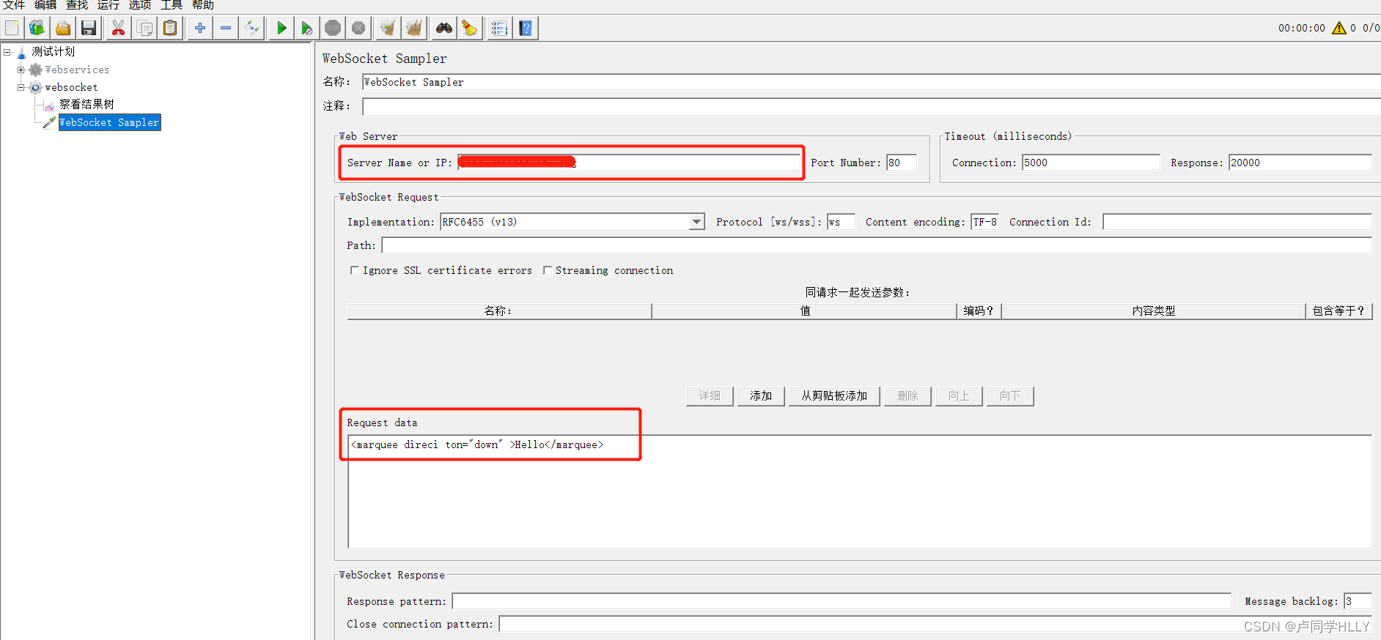Click the Cut scissors icon
This screenshot has width=1381, height=640.
pos(118,29)
